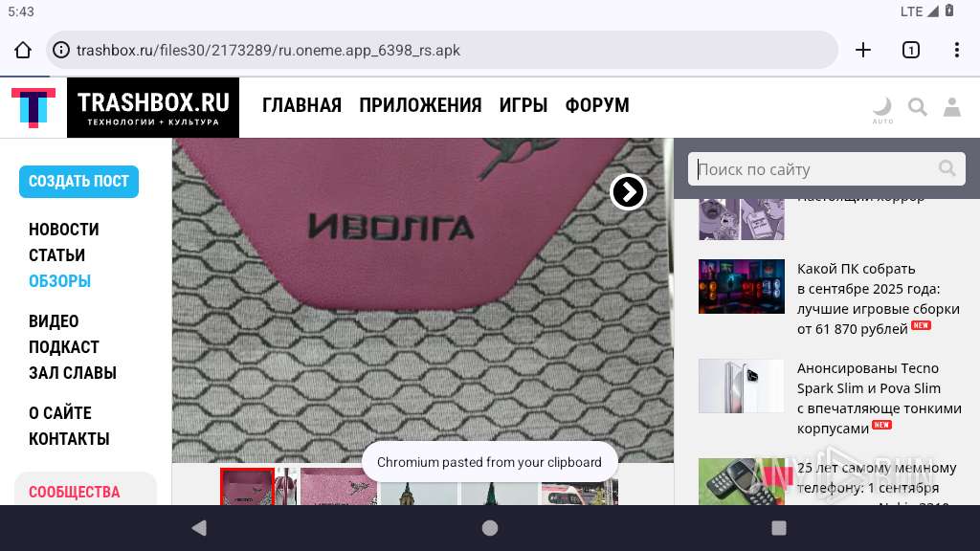Click the main ИВОЛГА photo
Viewport: 980px width, 551px height.
pos(422,299)
